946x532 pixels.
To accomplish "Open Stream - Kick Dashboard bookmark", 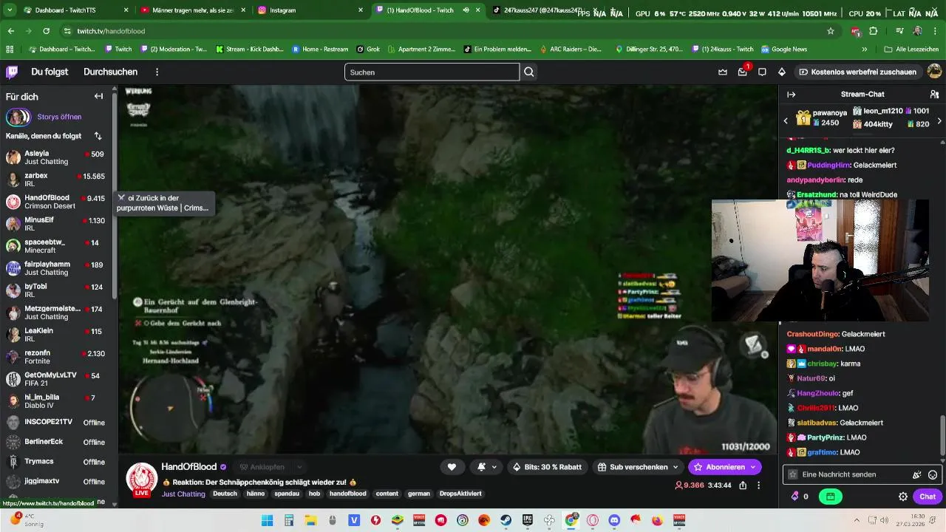I will 250,50.
